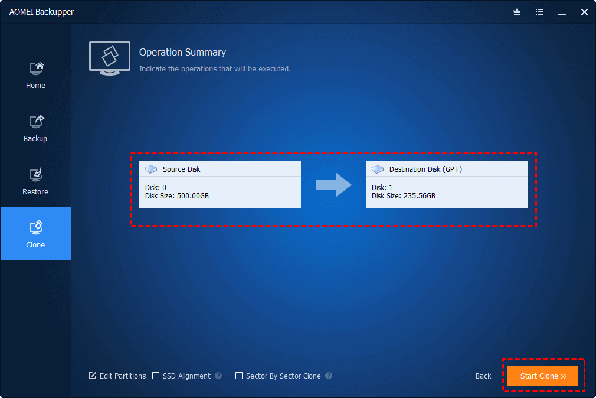Enable the SSD Alignment checkbox
Image resolution: width=596 pixels, height=398 pixels.
[156, 376]
